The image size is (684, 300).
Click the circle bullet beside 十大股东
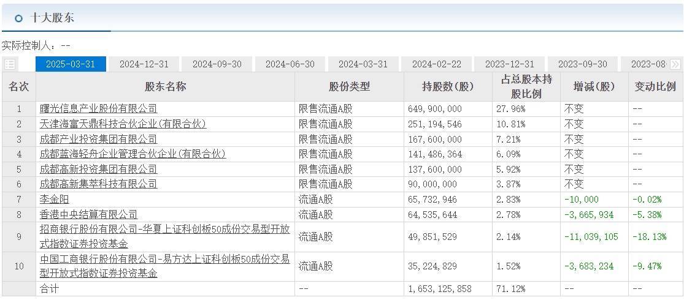coord(18,18)
